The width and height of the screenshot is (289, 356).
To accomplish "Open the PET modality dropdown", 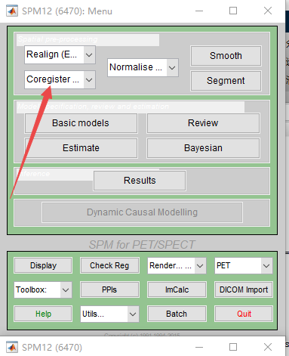I will 244,265.
